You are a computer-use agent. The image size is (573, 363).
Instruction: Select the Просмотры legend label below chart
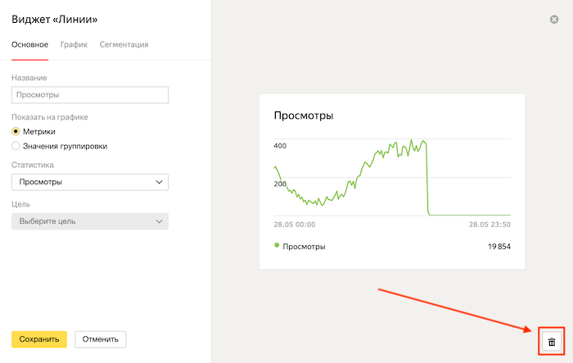(304, 246)
